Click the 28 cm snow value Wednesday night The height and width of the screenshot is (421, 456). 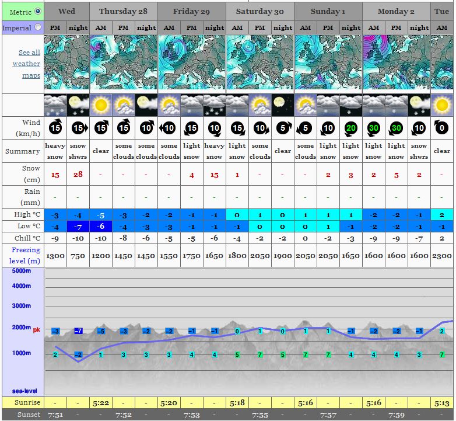(x=78, y=175)
